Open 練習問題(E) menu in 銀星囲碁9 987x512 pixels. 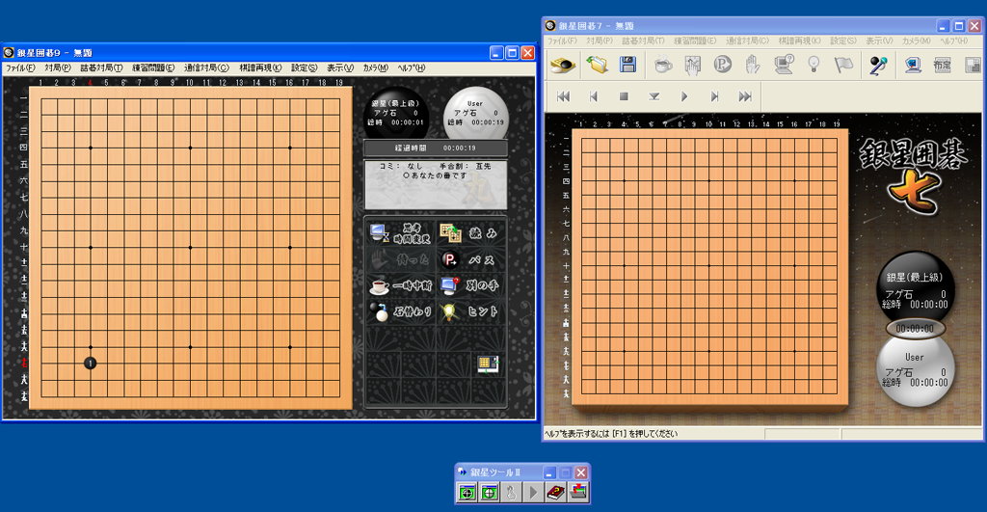pos(153,68)
